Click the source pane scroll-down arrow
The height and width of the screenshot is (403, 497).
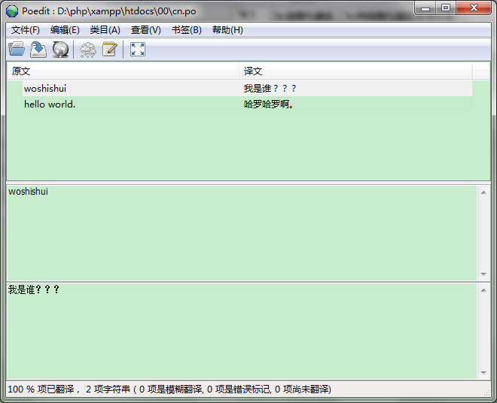tap(483, 274)
